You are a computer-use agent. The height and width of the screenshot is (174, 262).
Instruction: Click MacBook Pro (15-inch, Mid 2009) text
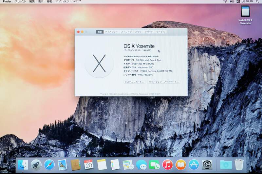[x=141, y=56]
